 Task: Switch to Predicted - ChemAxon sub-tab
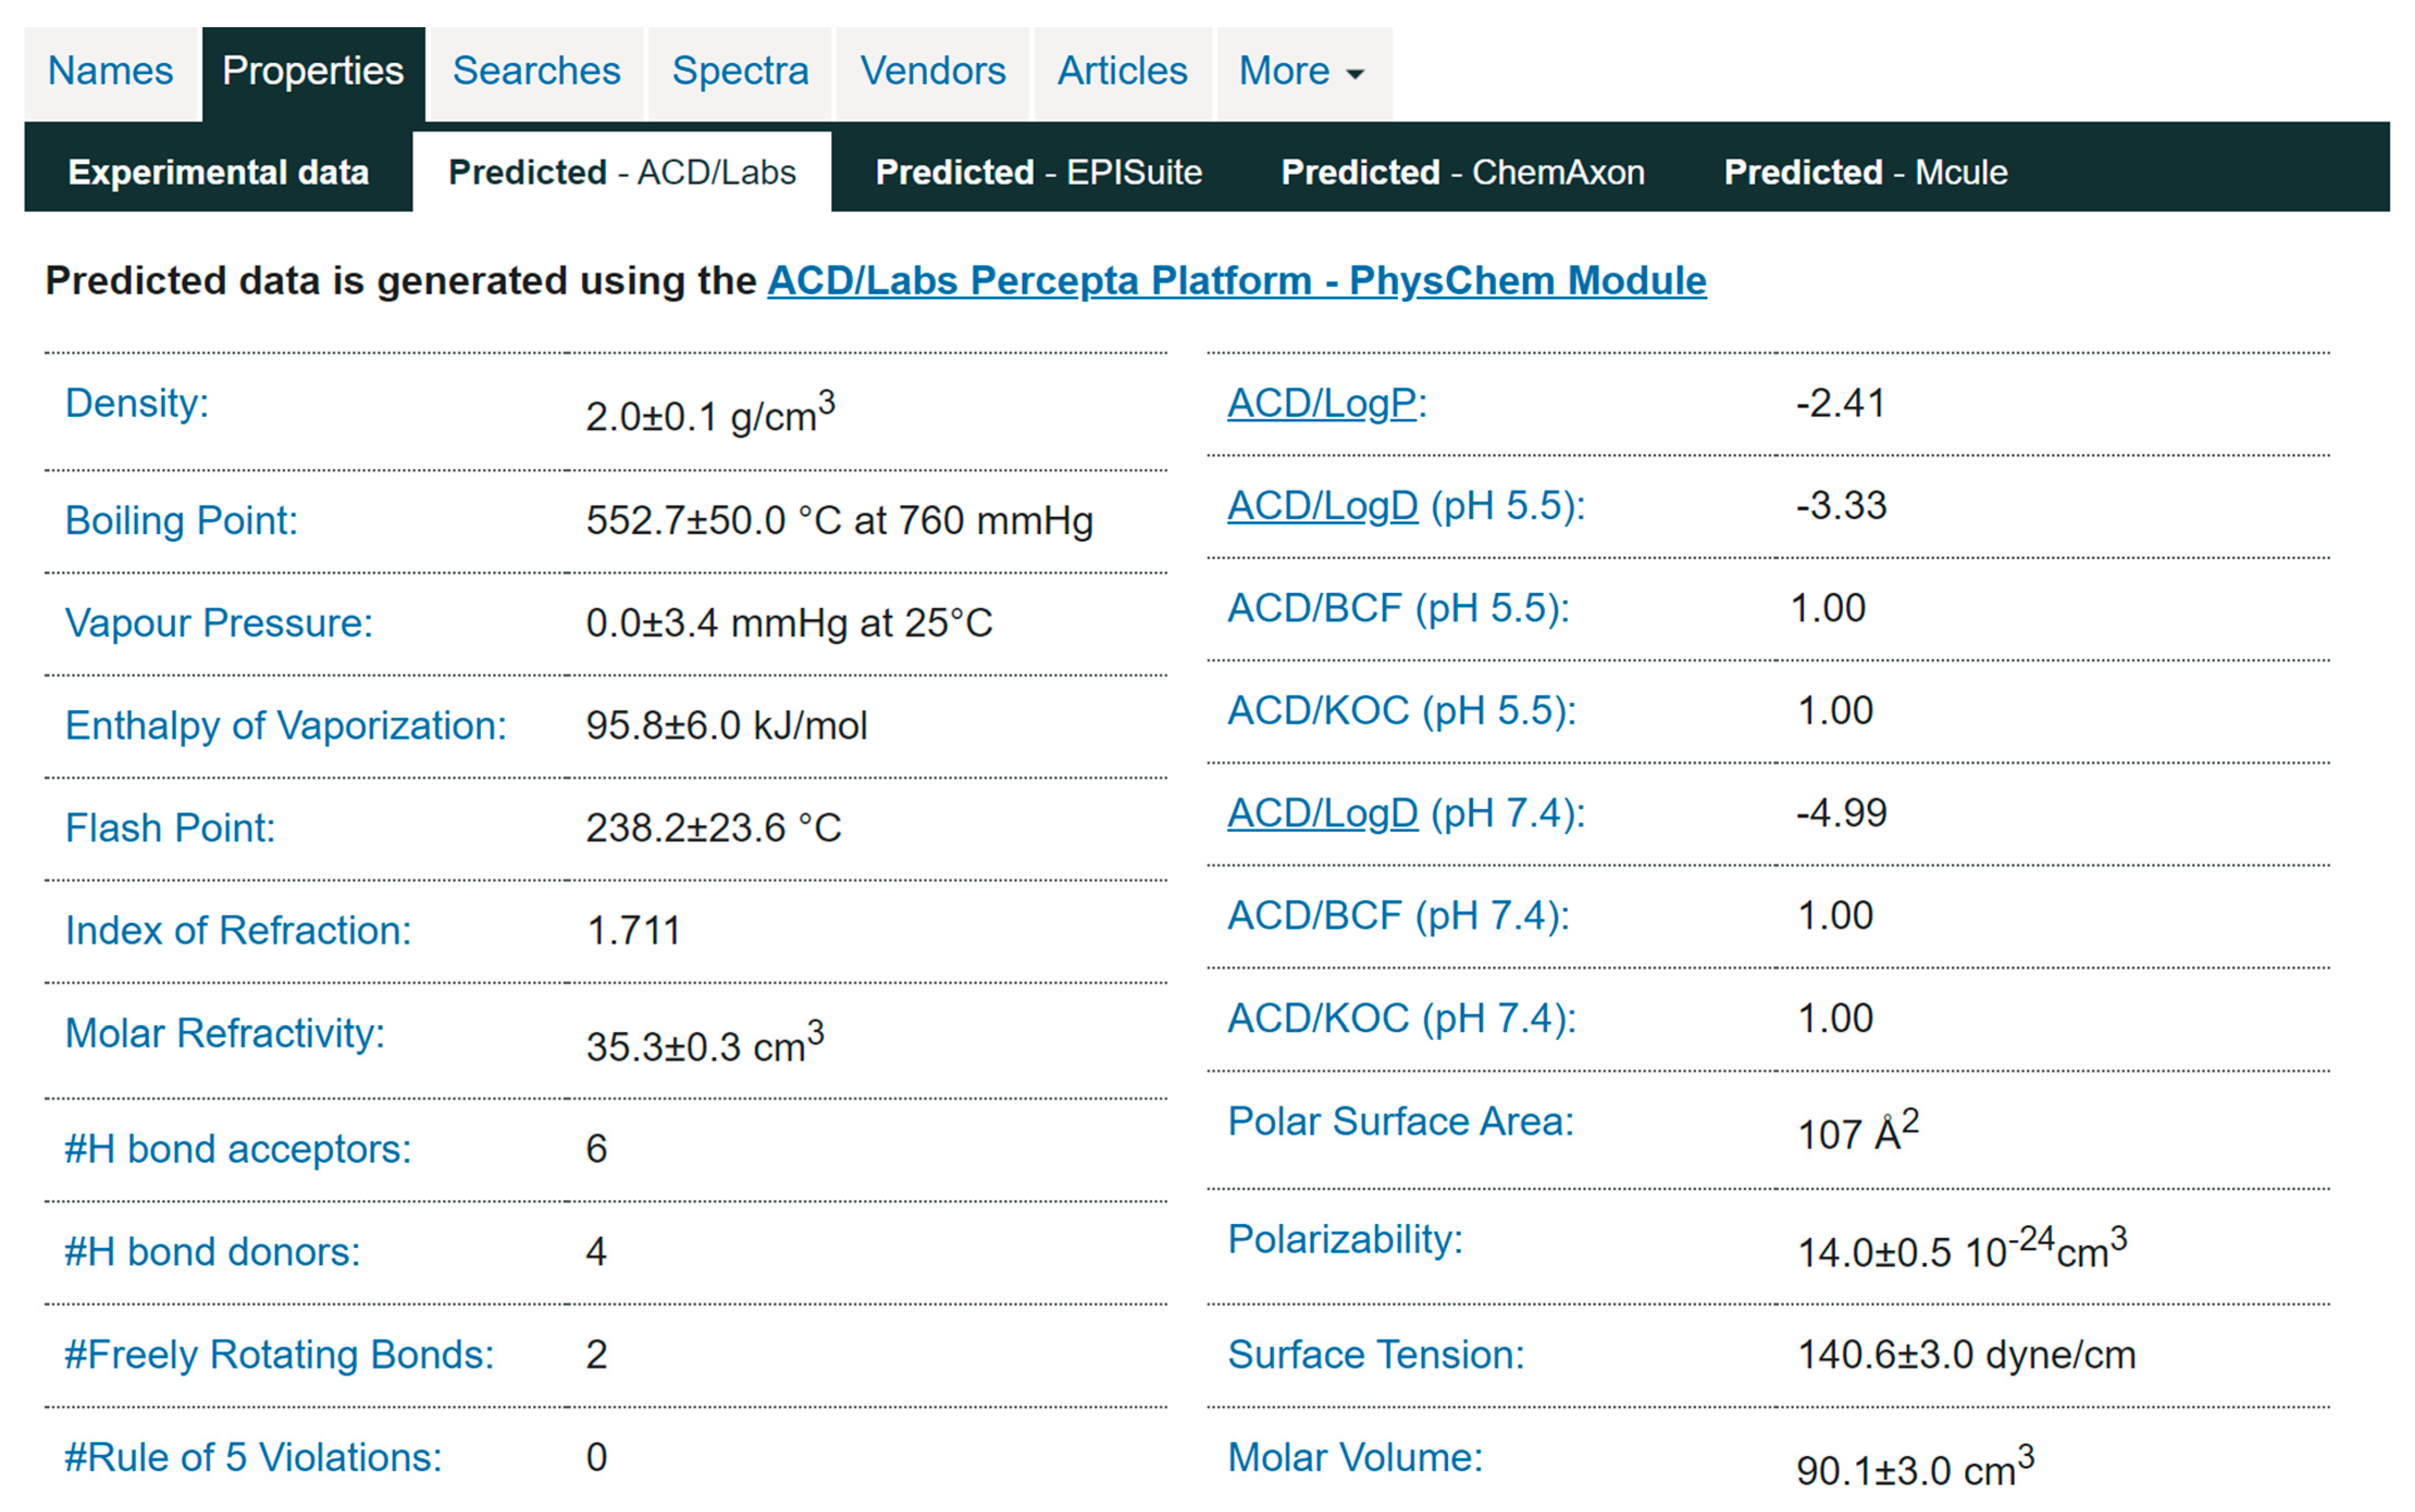point(1463,172)
